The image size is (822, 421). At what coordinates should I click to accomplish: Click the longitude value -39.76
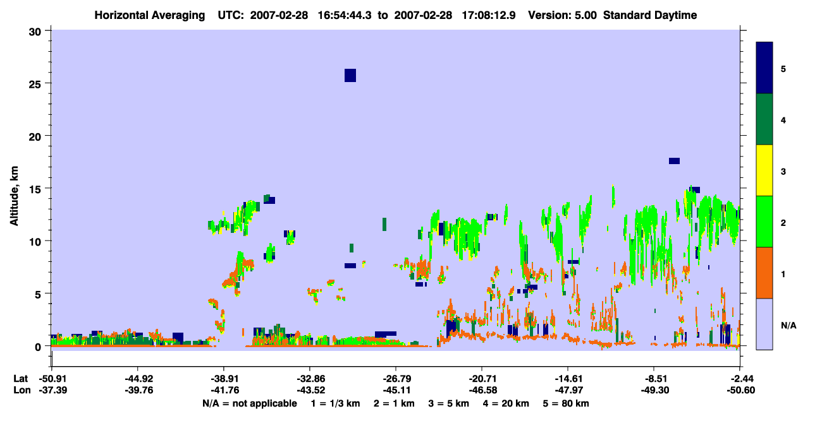tap(138, 390)
